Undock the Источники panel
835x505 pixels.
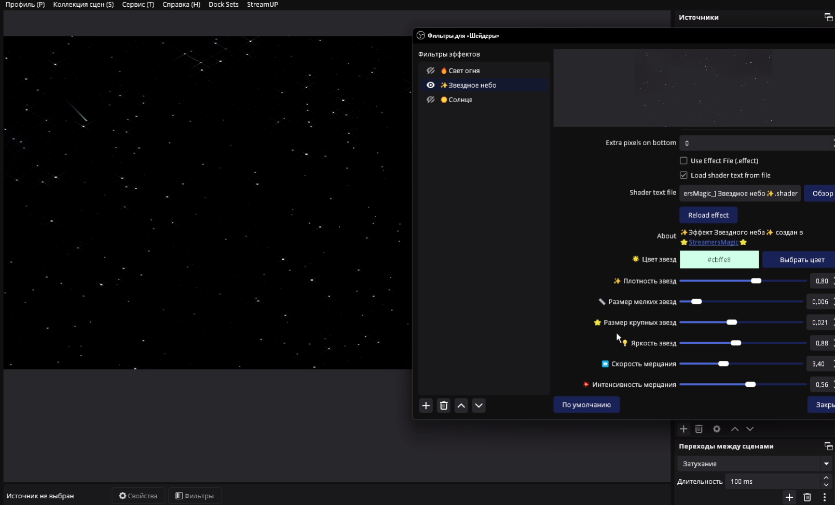[828, 17]
